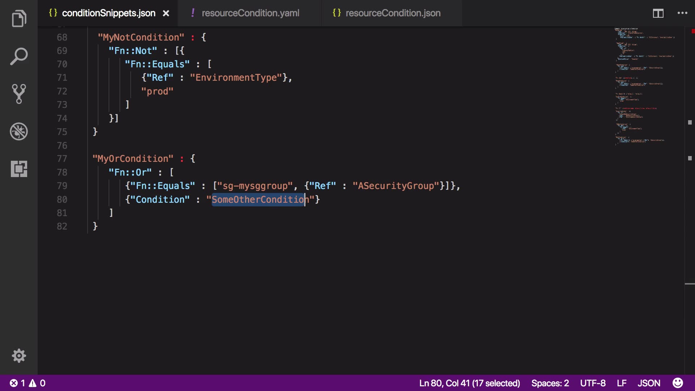
Task: Place cursor on "MyOrCondition" key text
Action: (133, 159)
